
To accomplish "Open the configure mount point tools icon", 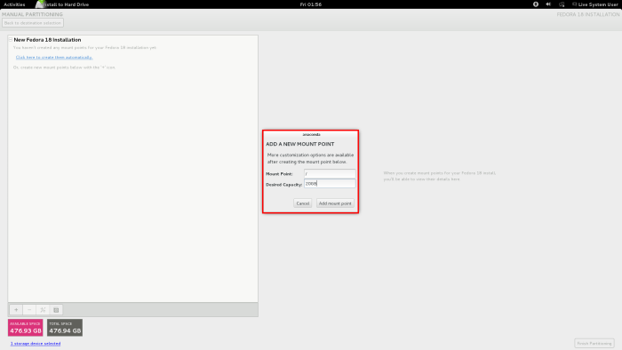I will pyautogui.click(x=43, y=309).
